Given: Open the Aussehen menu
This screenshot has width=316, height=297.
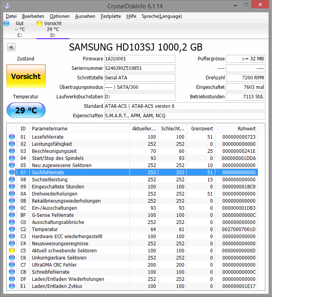Looking at the screenshot, I should pyautogui.click(x=85, y=16).
